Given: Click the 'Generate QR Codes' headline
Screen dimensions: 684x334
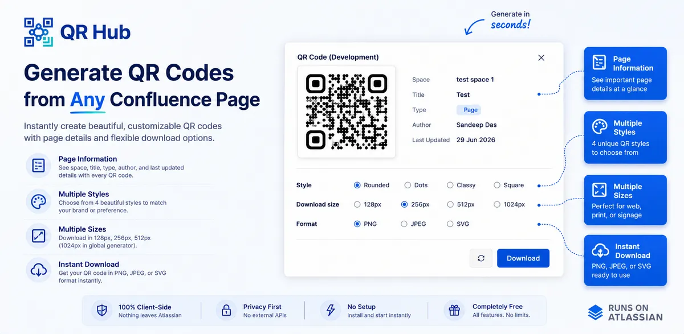Looking at the screenshot, I should click(x=129, y=72).
